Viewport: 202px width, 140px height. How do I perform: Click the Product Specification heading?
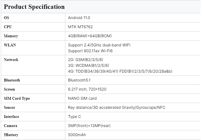(x=34, y=7)
